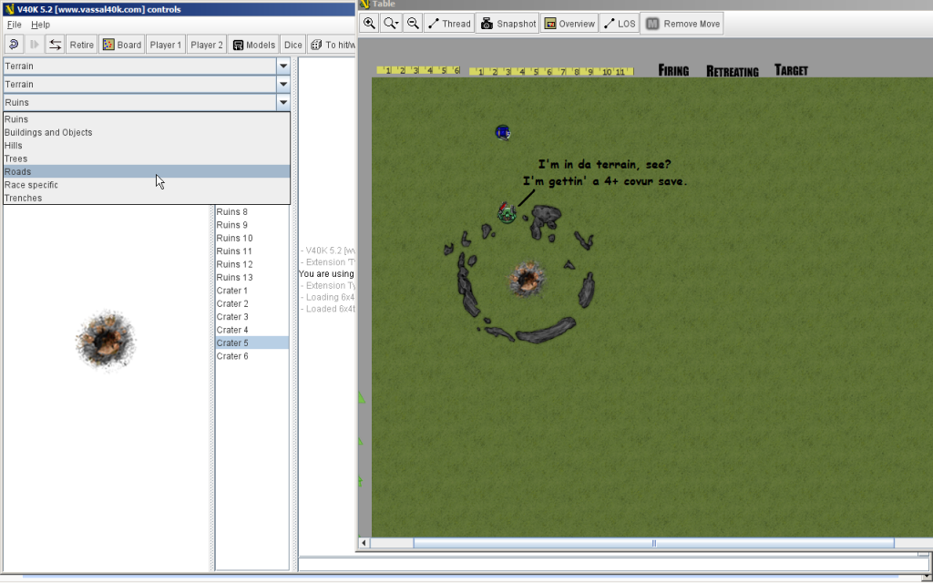The image size is (933, 583).
Task: Toggle the Thread tool in Table toolbar
Action: point(449,24)
